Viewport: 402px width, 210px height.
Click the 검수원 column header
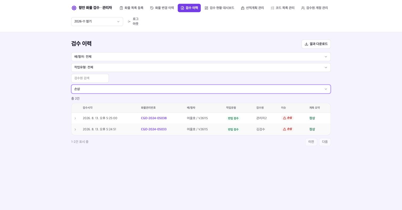click(260, 108)
